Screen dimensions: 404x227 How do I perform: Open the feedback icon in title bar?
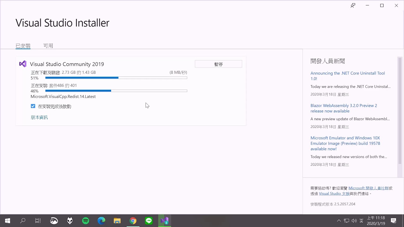click(353, 6)
